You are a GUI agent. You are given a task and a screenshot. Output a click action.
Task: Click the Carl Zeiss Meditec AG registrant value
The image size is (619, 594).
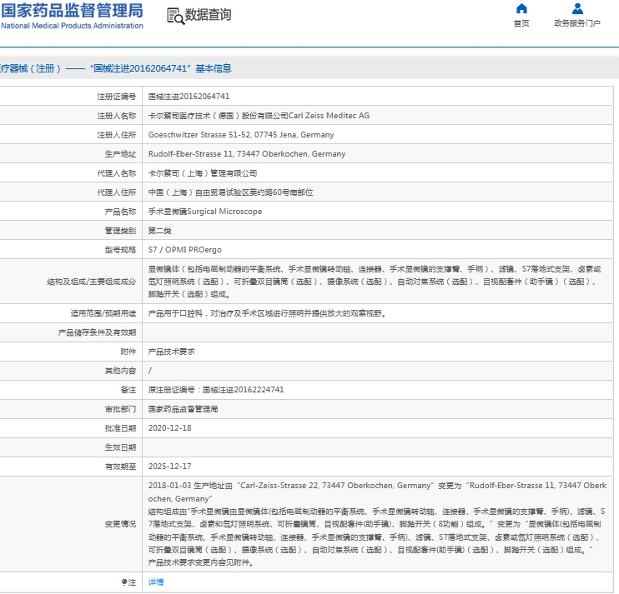(x=259, y=116)
